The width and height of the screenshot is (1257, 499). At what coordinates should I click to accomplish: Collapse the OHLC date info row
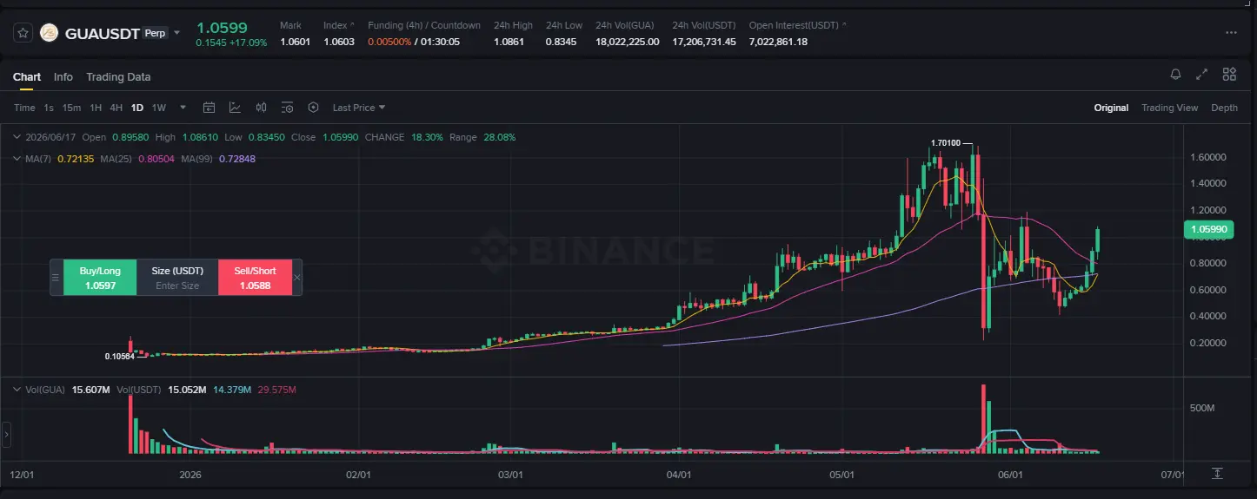(x=17, y=137)
